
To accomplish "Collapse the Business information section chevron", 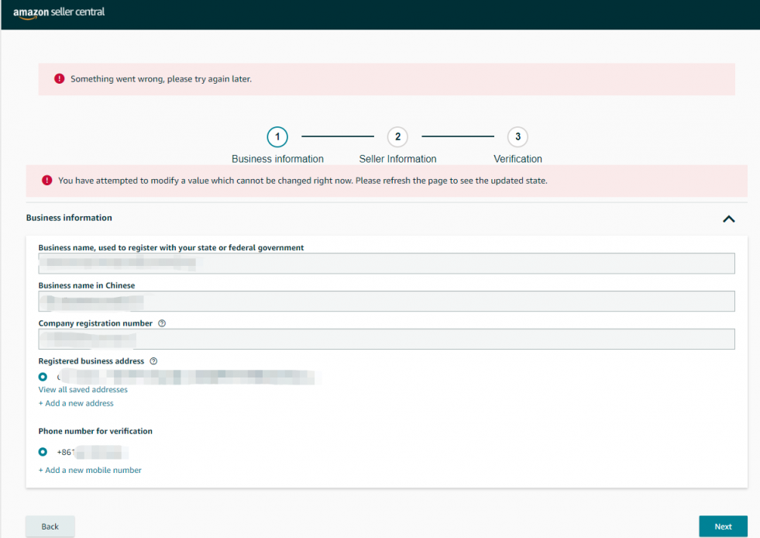I will (x=728, y=219).
